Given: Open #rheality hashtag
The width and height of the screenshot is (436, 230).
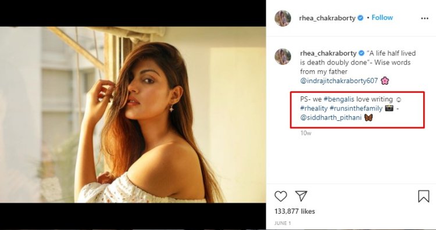Looking at the screenshot, I should pos(314,109).
